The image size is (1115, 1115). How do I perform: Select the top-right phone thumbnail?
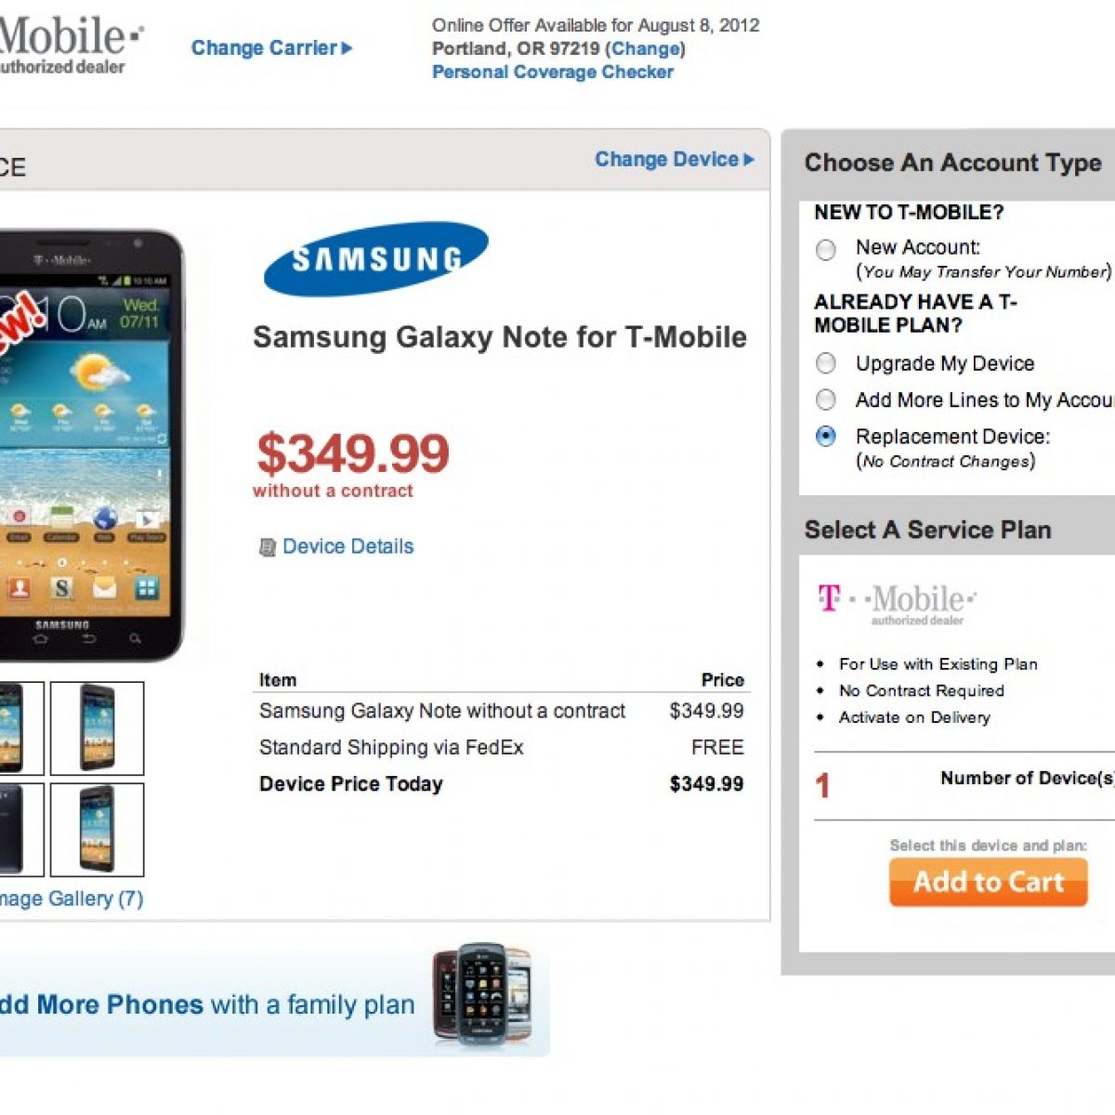(97, 728)
